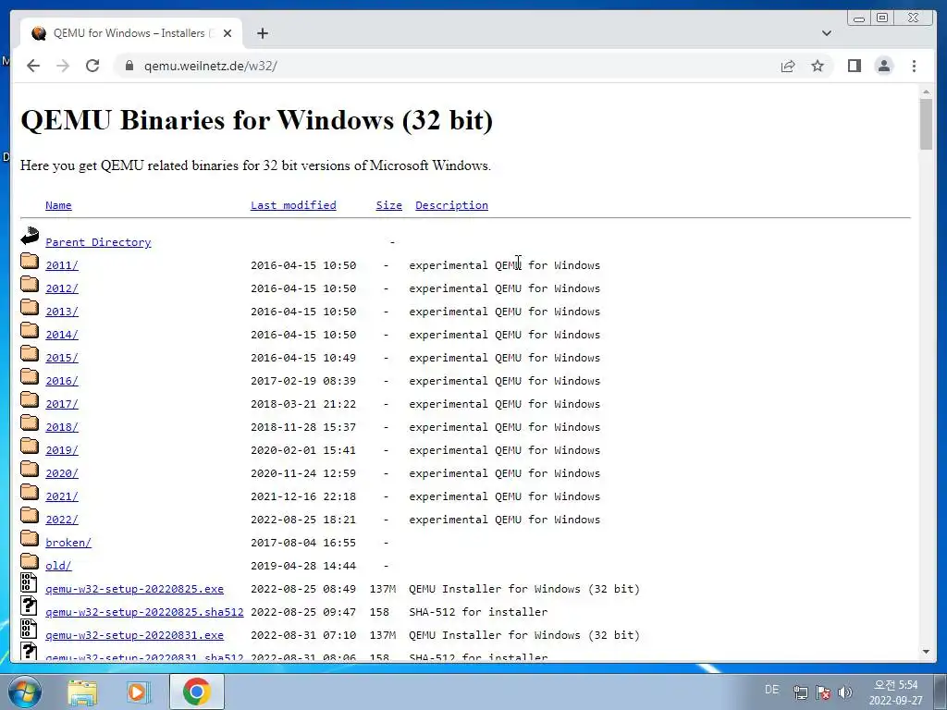Click binary icon for qemu-w32-setup-20220825.exe

[x=29, y=582]
